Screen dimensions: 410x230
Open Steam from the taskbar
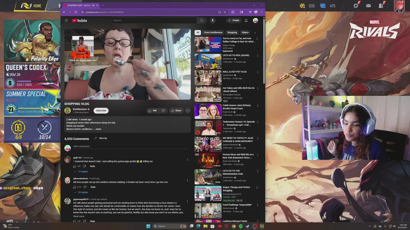click(x=248, y=226)
